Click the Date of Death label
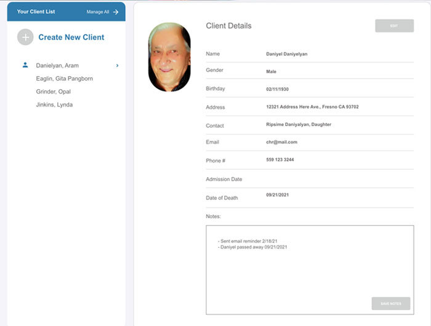 tap(222, 197)
